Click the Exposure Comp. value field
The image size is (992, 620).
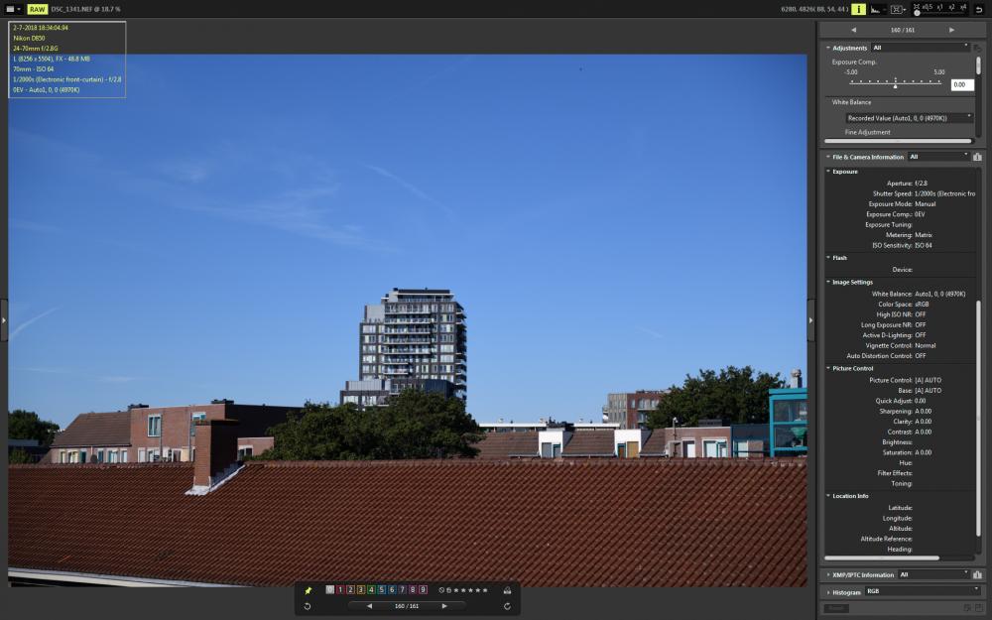click(x=961, y=84)
